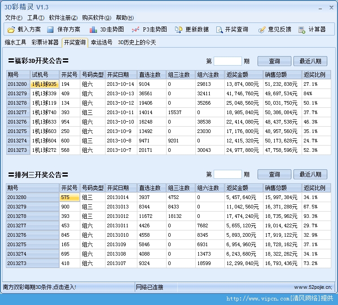338x305 pixels.
Task: Select the highlighted cell 1机1球935
Action: tap(44, 84)
